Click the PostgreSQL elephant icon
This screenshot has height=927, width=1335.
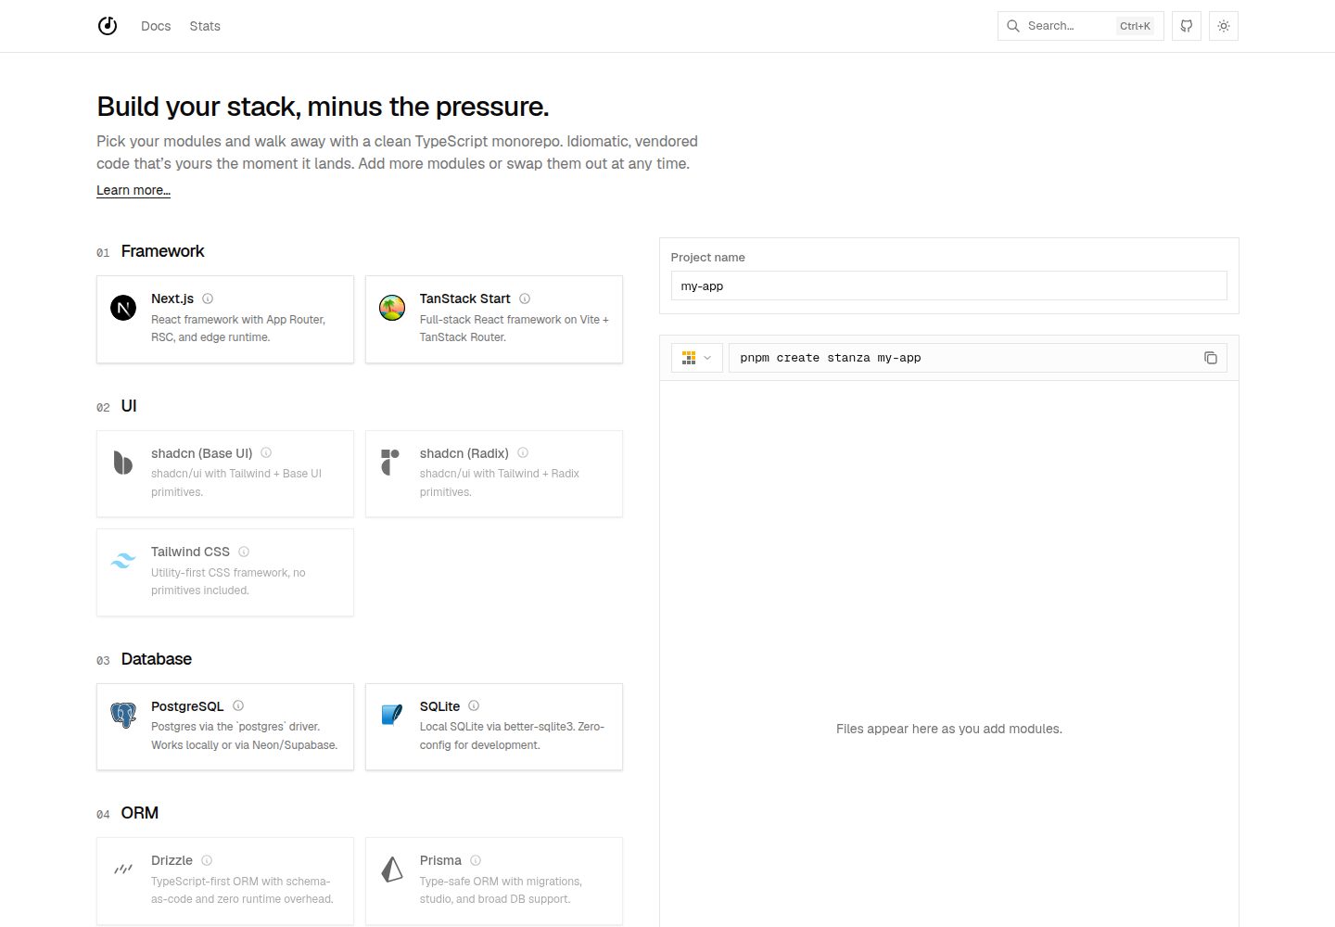(x=123, y=715)
